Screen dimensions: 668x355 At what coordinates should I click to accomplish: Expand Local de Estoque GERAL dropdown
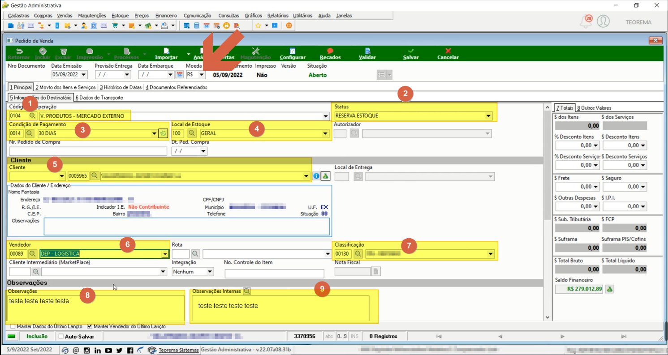point(325,133)
